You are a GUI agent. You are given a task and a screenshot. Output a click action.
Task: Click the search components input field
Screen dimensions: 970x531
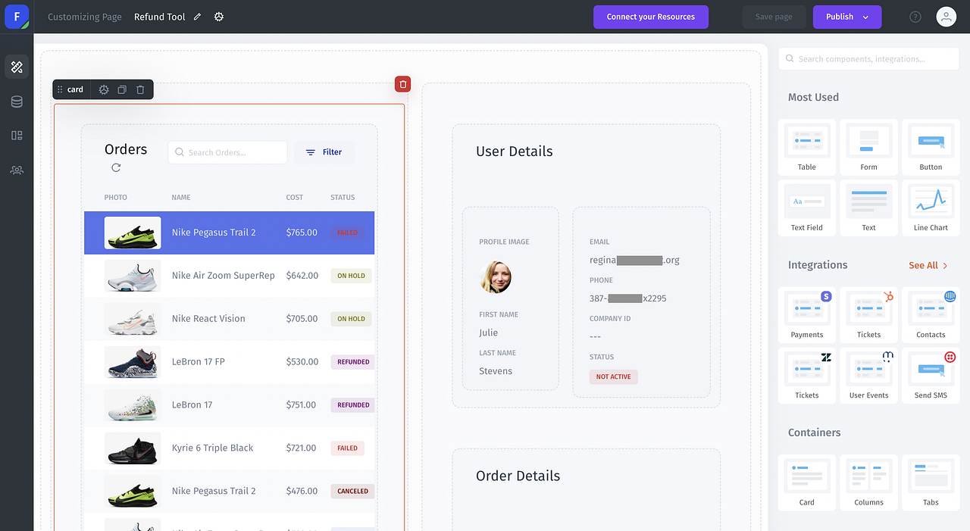point(868,58)
